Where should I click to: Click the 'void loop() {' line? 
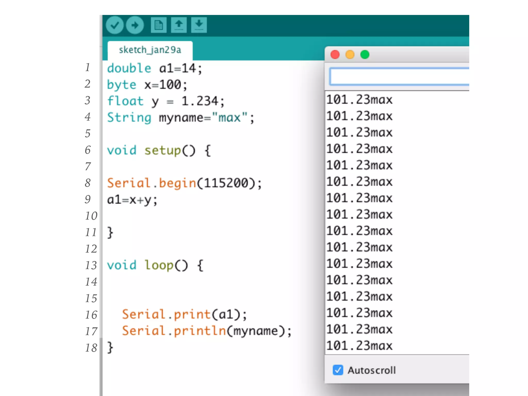(x=155, y=265)
